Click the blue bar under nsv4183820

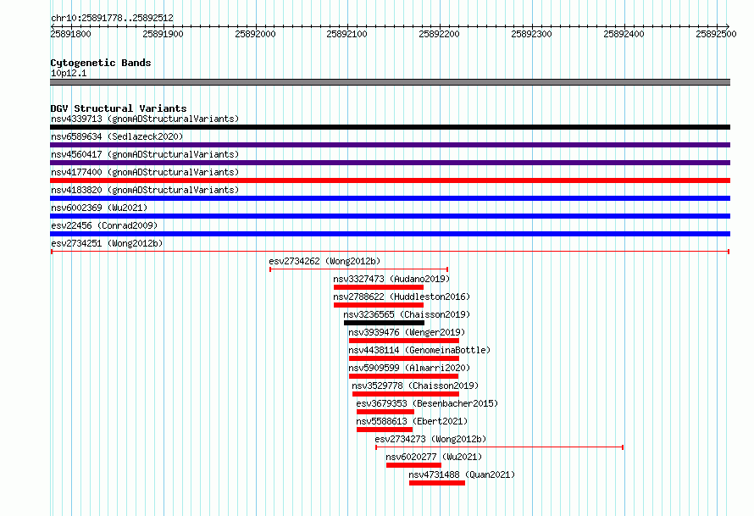click(x=390, y=198)
